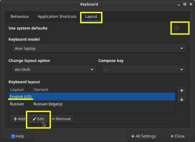Maximize the Keyboard window

184,4
